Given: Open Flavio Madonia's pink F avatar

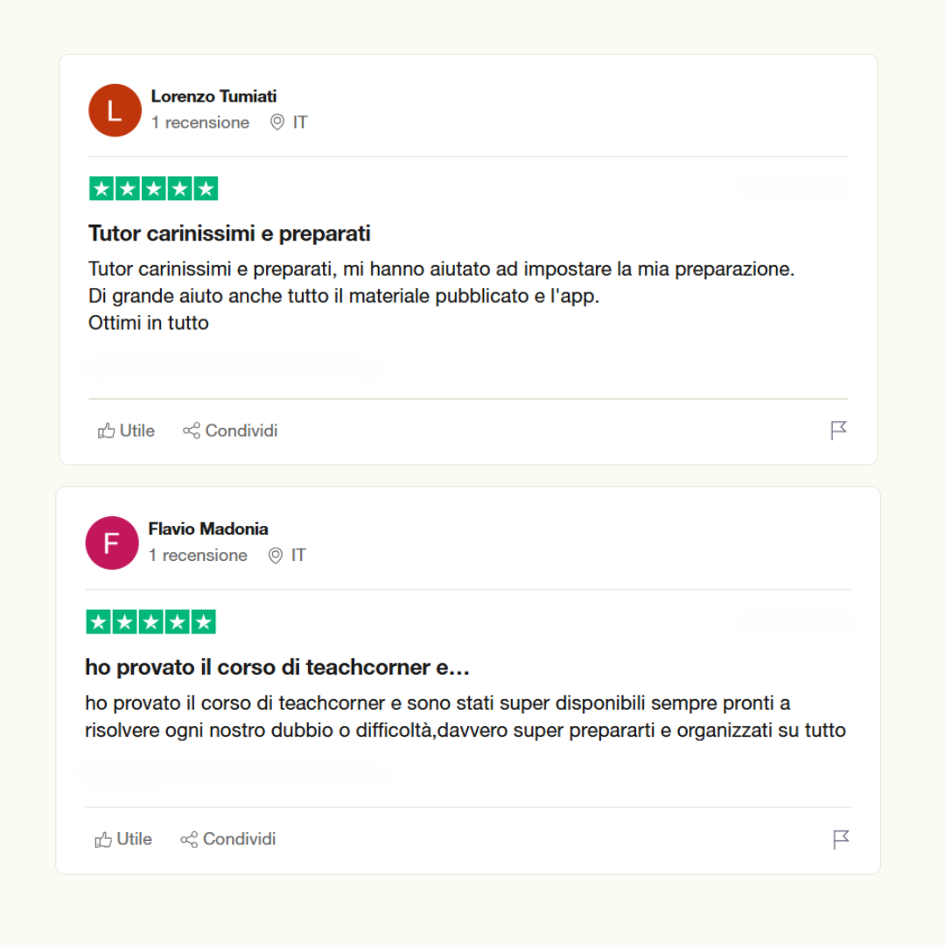Looking at the screenshot, I should (x=112, y=543).
